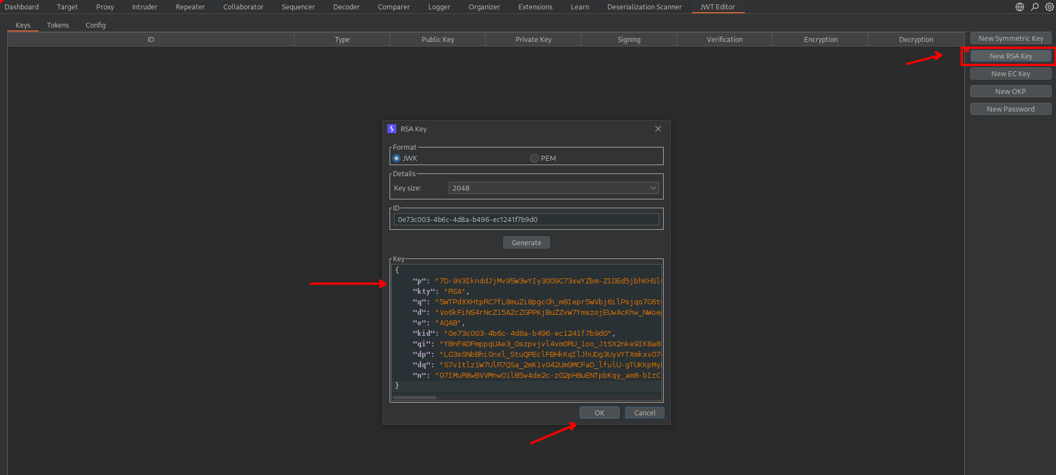
Task: Open the Repeater tab
Action: (190, 7)
